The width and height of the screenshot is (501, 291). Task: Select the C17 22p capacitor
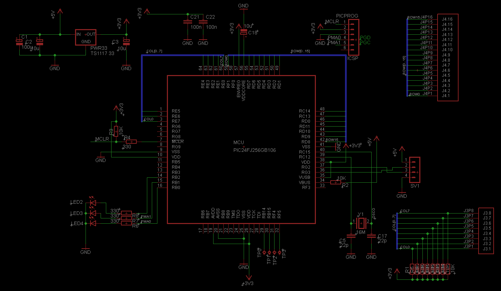point(371,237)
